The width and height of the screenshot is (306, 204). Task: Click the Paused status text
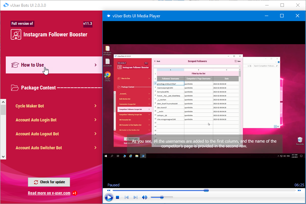coord(113,185)
